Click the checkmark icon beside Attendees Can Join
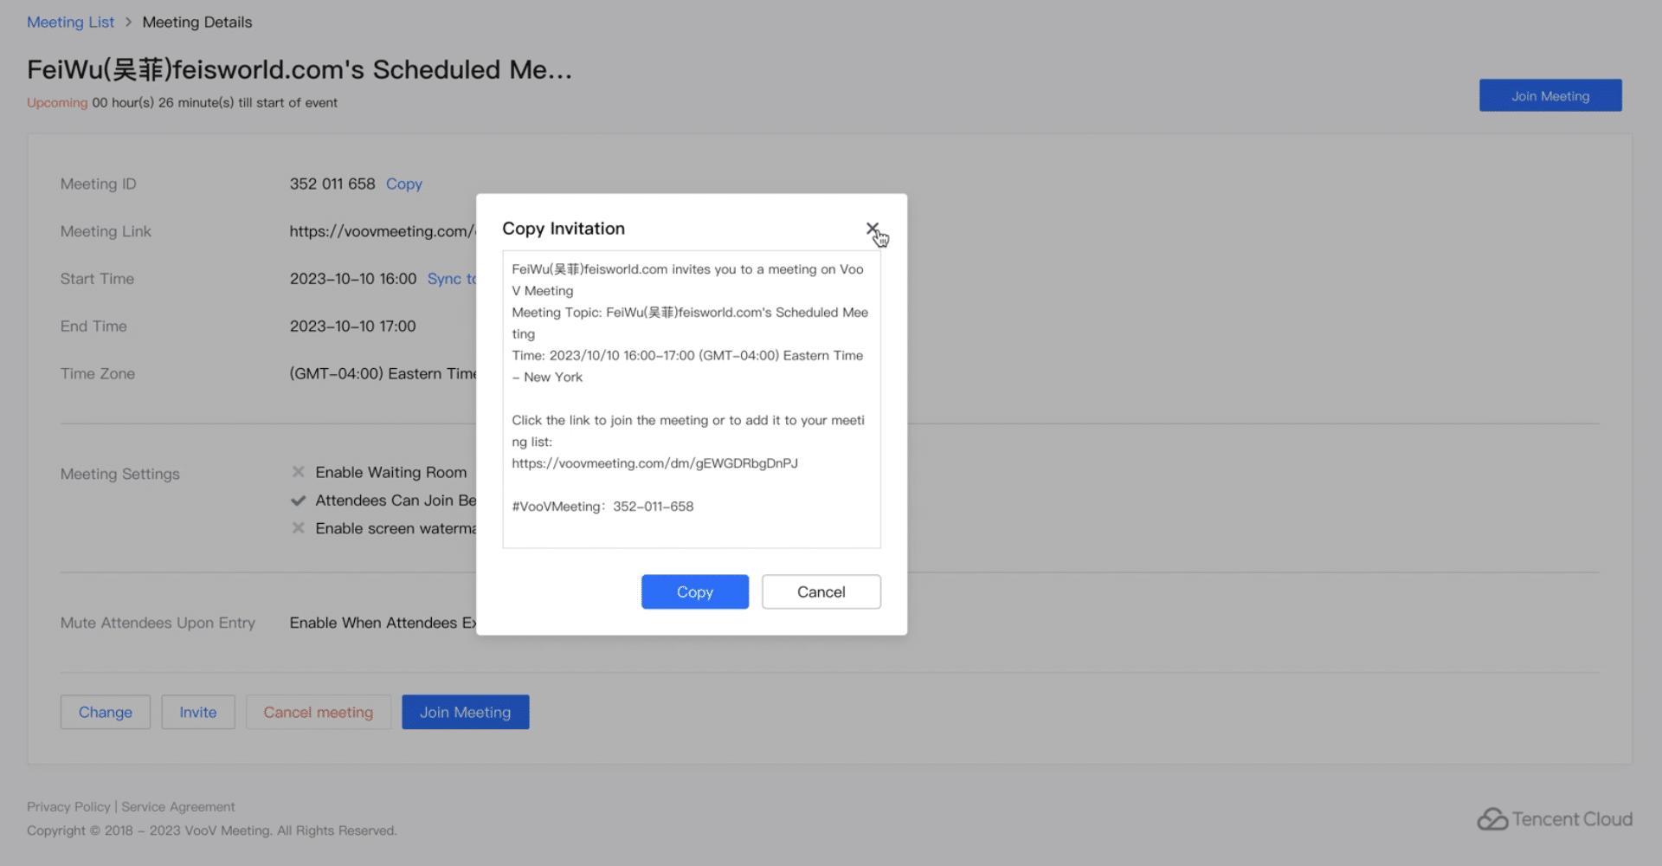This screenshot has width=1662, height=866. (299, 501)
